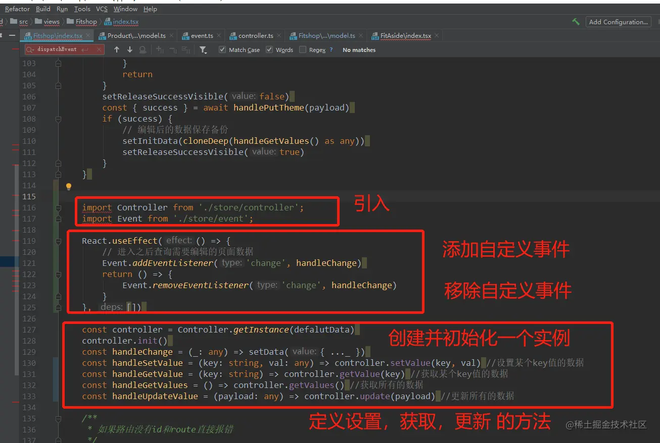
Task: Enable the Regex checkbox
Action: coord(303,49)
